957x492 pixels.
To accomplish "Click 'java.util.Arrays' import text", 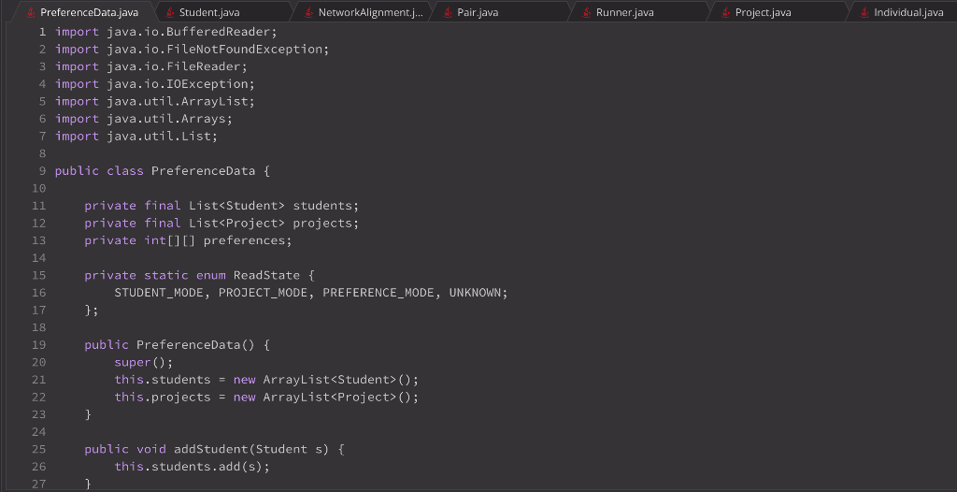I will coord(166,119).
